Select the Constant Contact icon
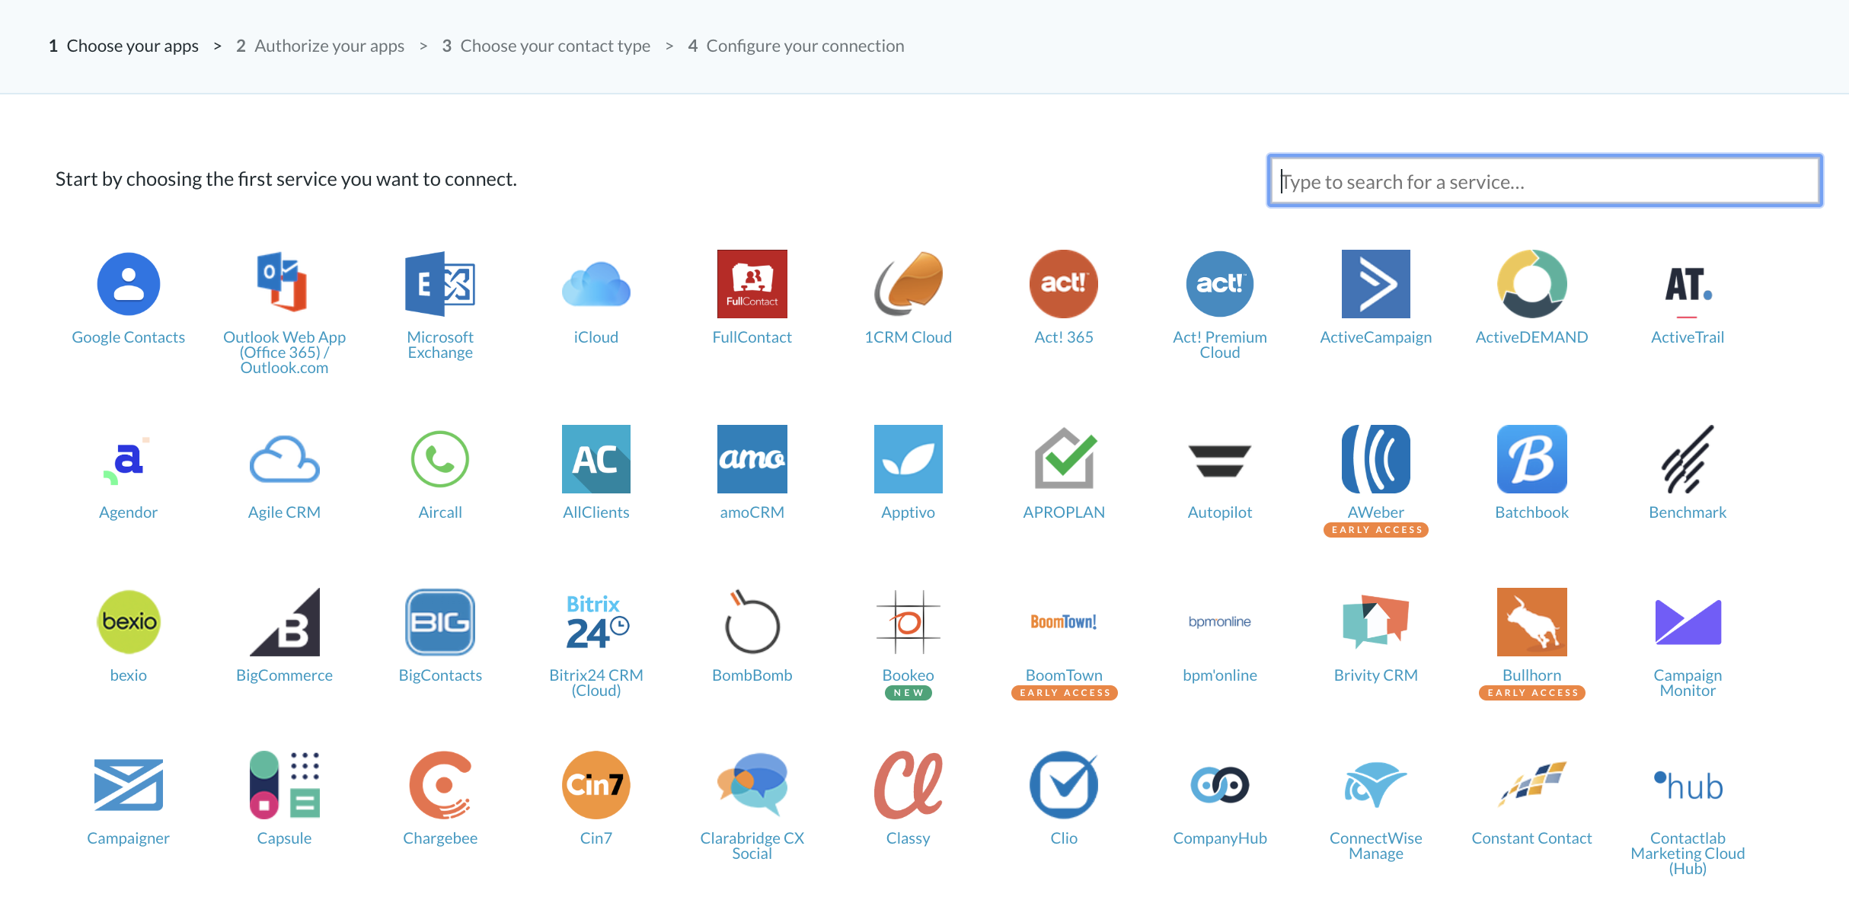1849x900 pixels. (x=1532, y=784)
